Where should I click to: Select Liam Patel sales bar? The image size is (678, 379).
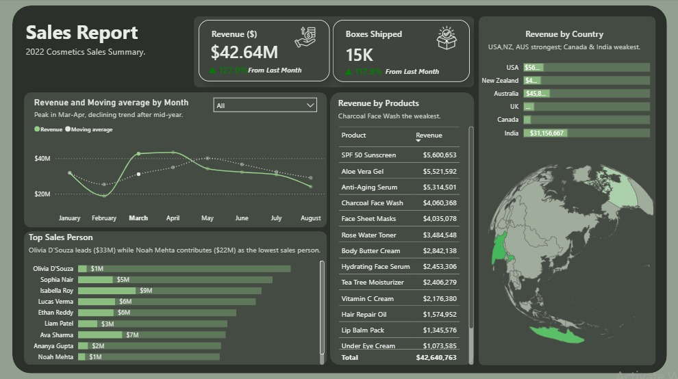[153, 324]
